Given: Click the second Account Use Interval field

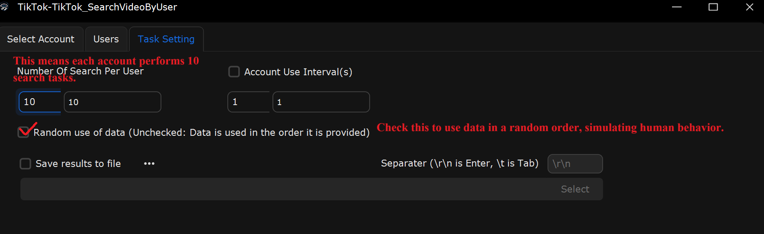Looking at the screenshot, I should [321, 102].
